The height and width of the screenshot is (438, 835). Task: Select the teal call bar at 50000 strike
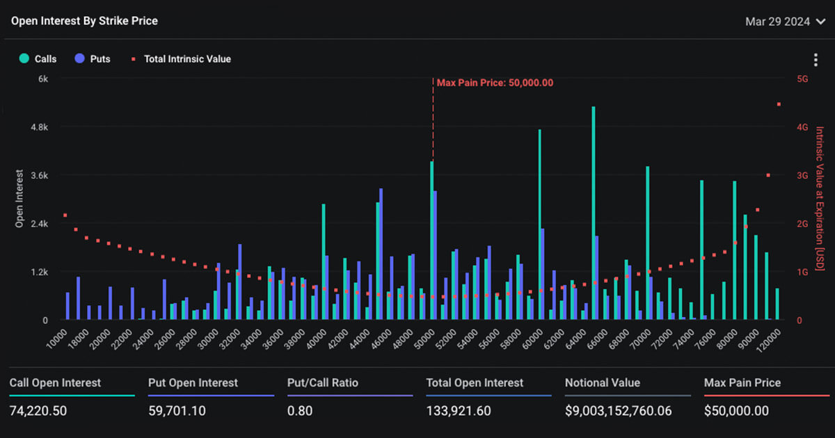click(x=432, y=240)
